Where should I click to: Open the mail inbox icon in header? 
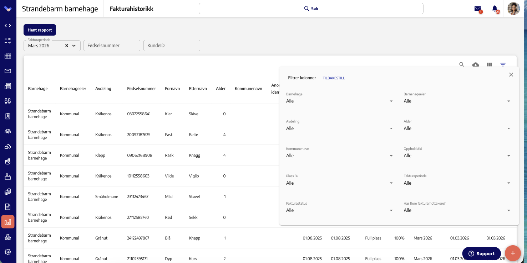click(x=478, y=9)
